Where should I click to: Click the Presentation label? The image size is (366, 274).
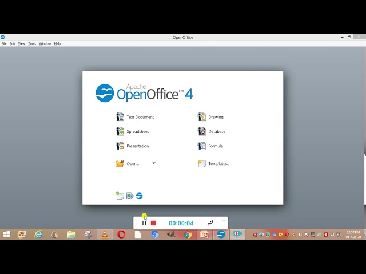click(x=137, y=146)
